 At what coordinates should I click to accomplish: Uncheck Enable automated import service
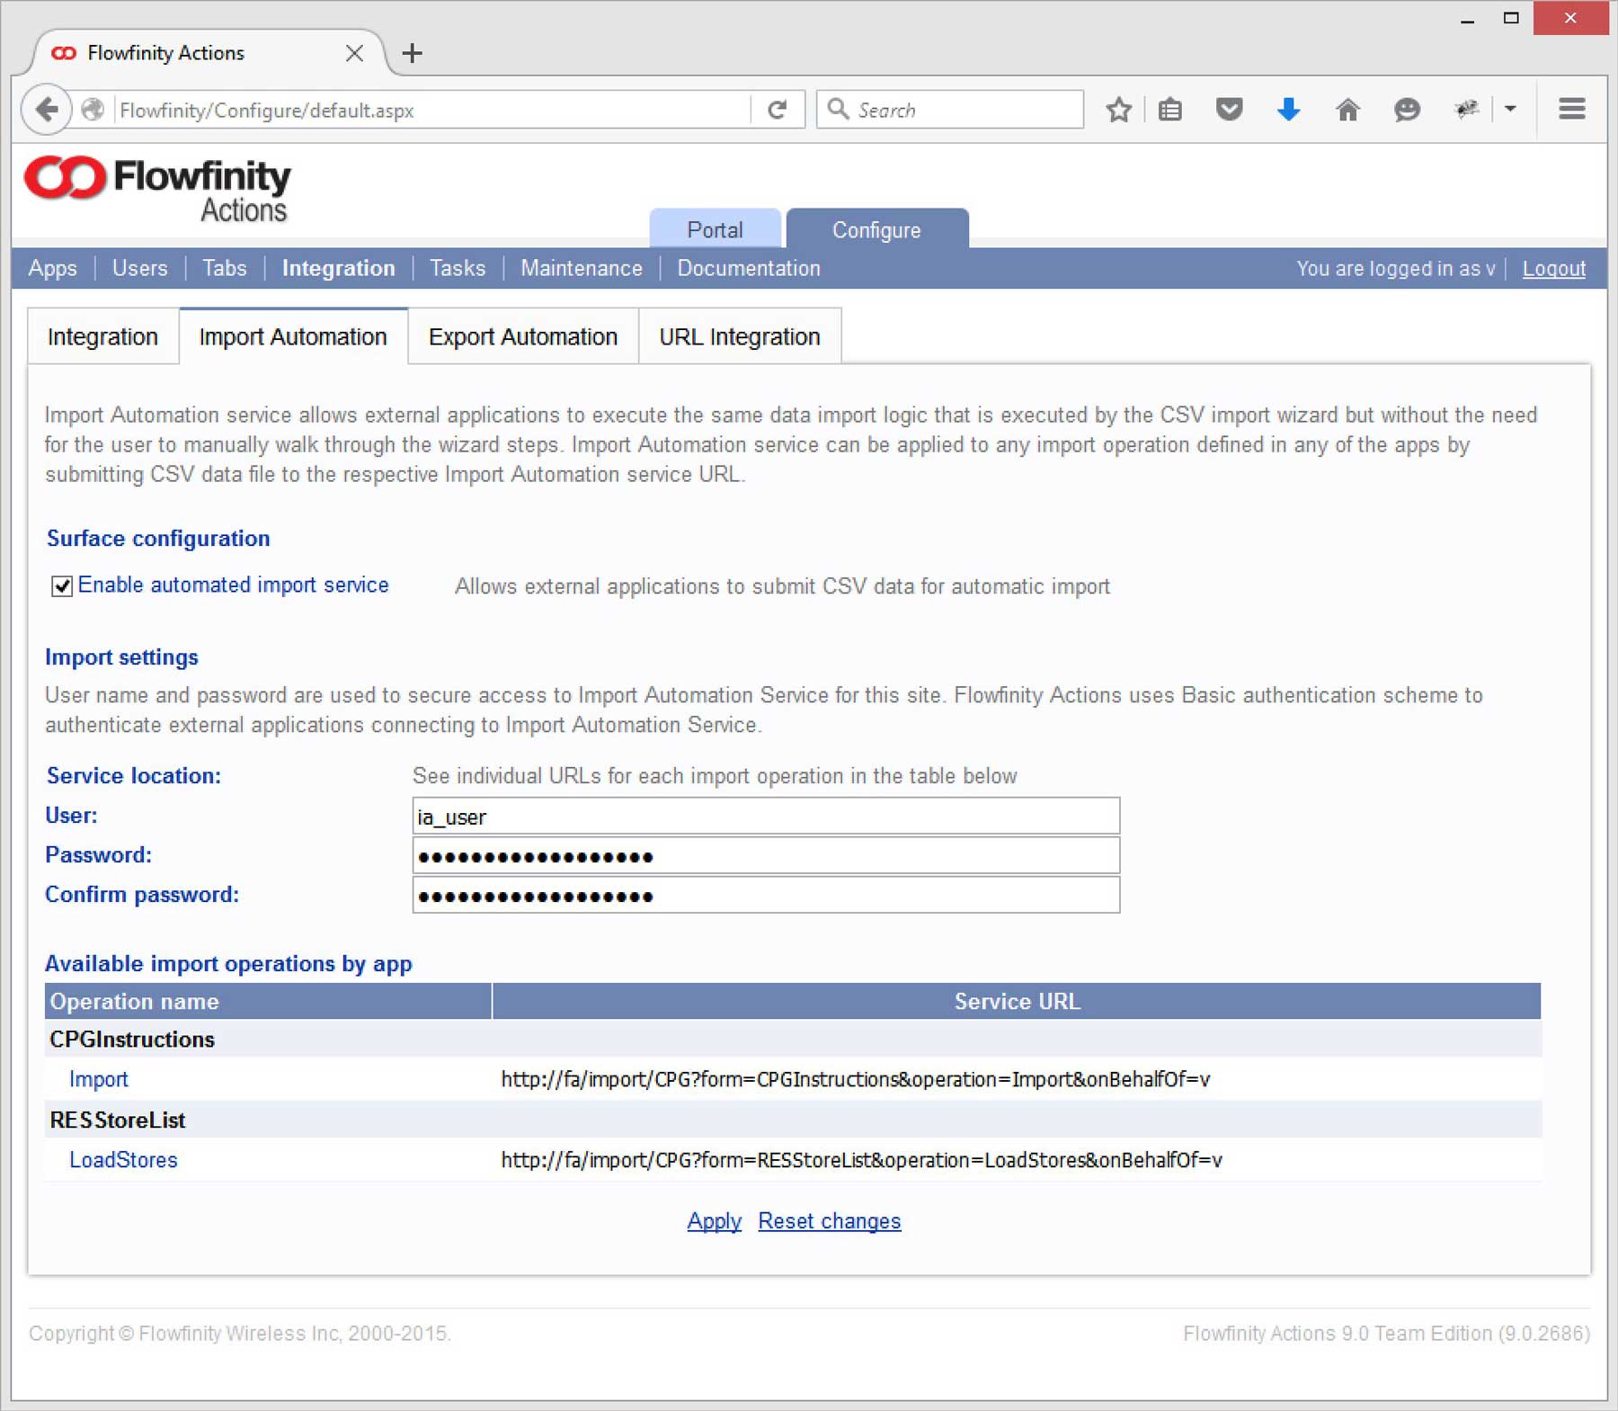62,586
